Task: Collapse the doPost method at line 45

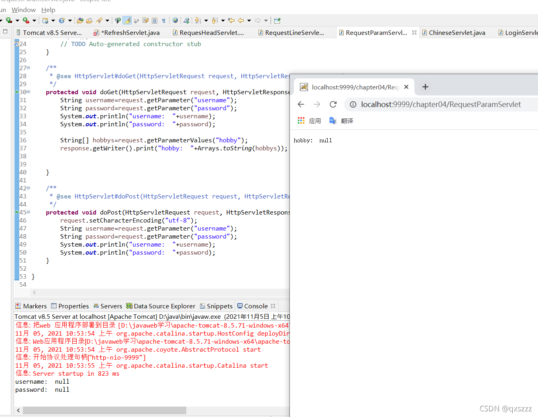Action: tap(29, 212)
